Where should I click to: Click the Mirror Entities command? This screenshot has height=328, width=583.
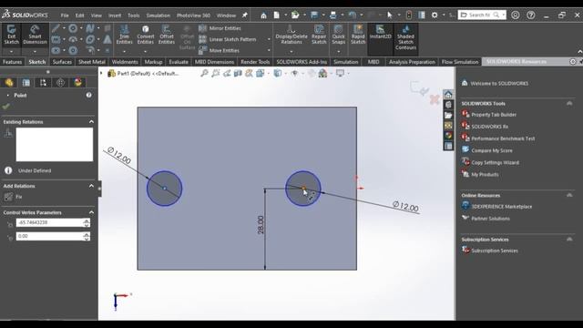(x=220, y=28)
